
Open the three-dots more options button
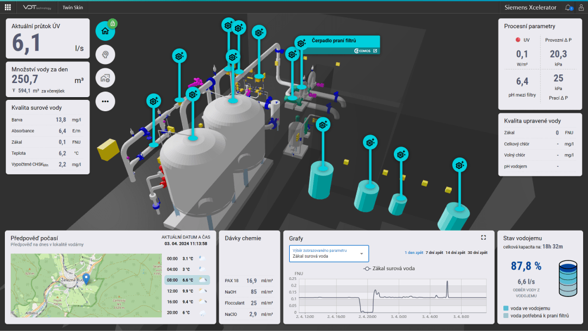tap(105, 101)
